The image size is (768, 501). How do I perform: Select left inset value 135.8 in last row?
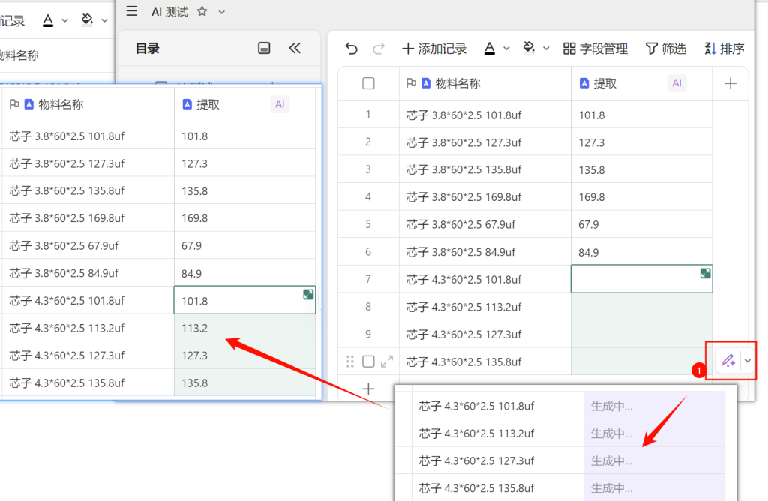(245, 382)
